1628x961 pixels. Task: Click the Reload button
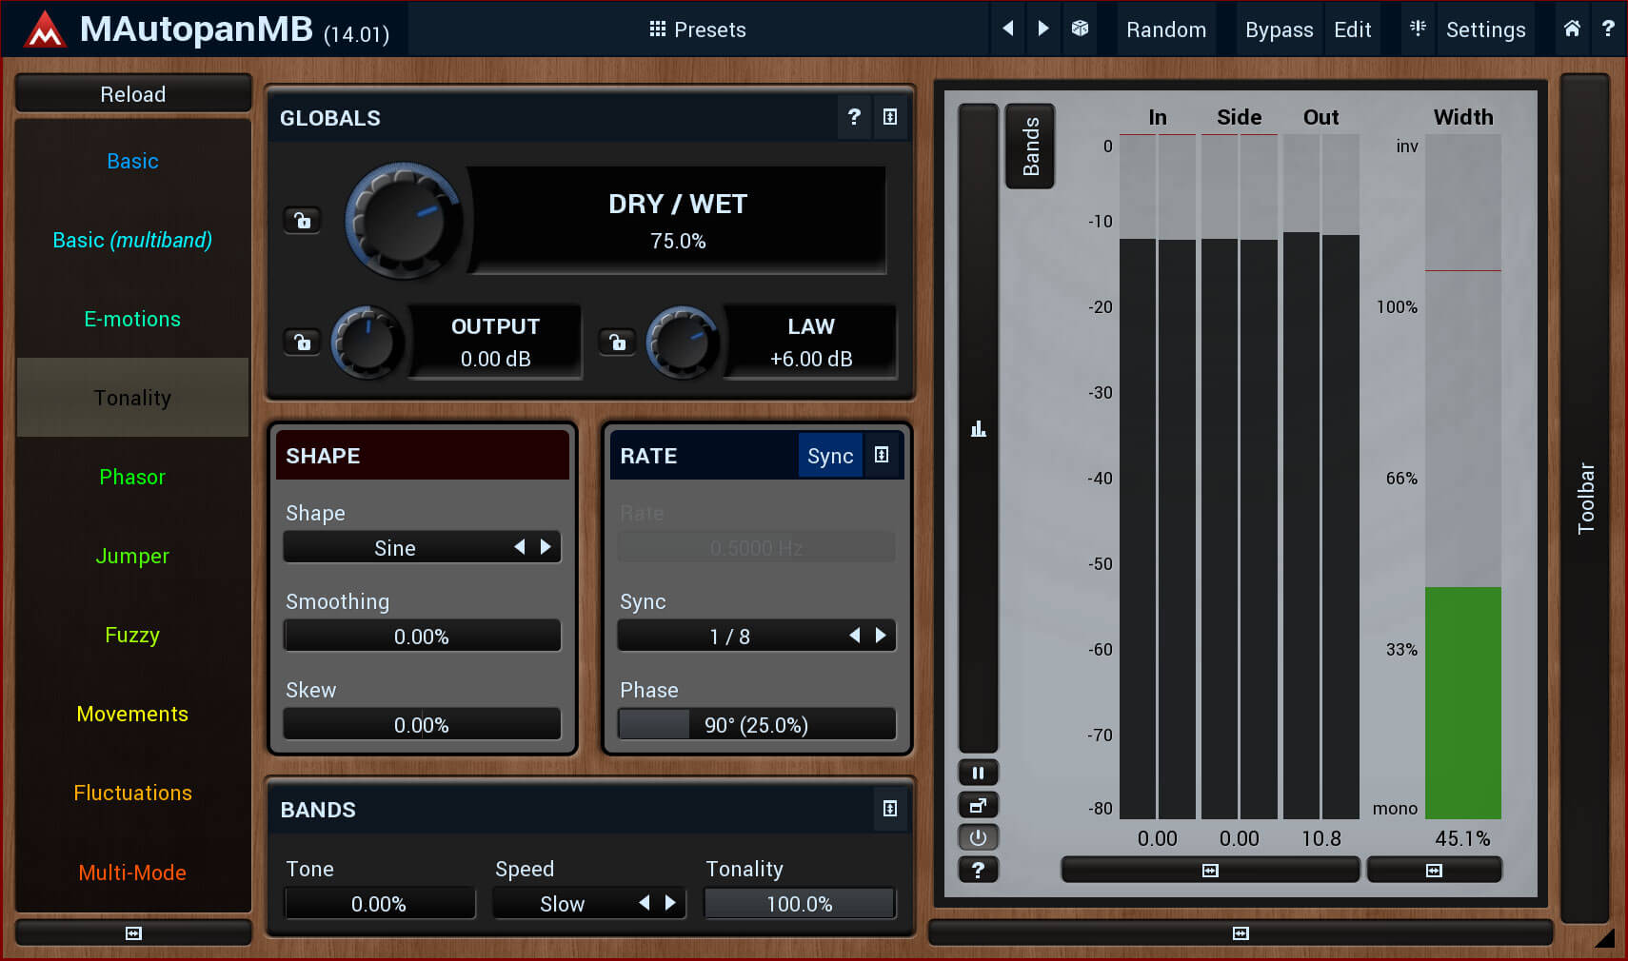click(x=133, y=94)
